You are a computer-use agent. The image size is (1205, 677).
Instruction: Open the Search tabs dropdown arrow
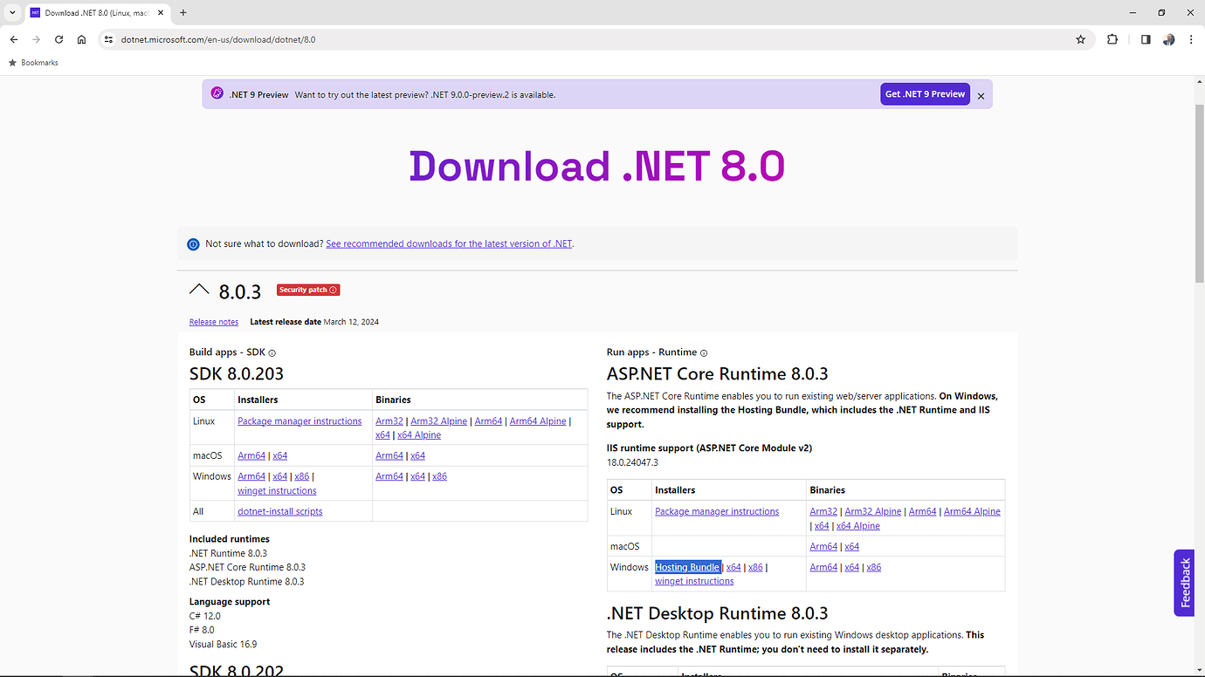[11, 12]
